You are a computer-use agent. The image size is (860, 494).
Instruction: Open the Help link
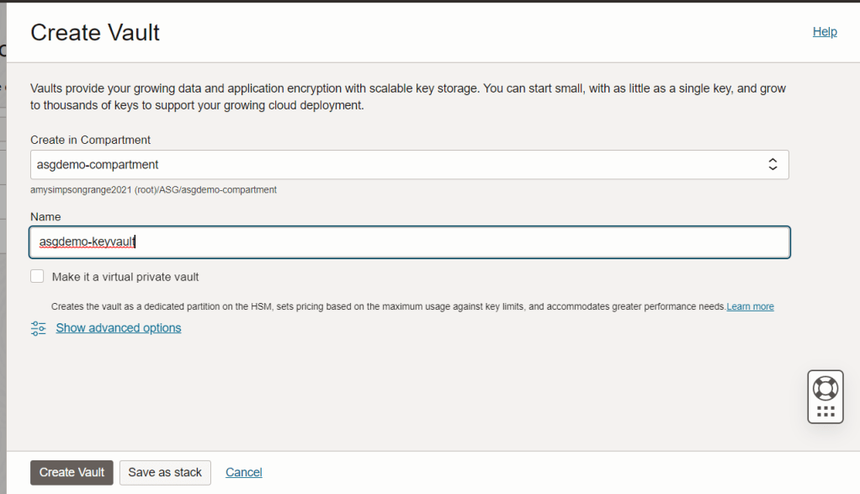825,32
